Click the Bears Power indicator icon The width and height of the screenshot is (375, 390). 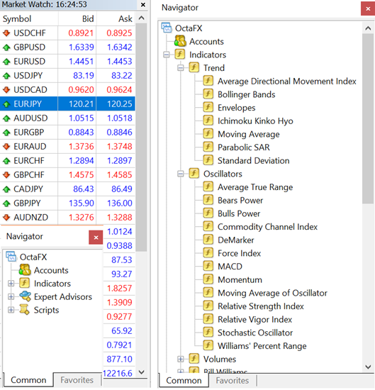coord(208,200)
